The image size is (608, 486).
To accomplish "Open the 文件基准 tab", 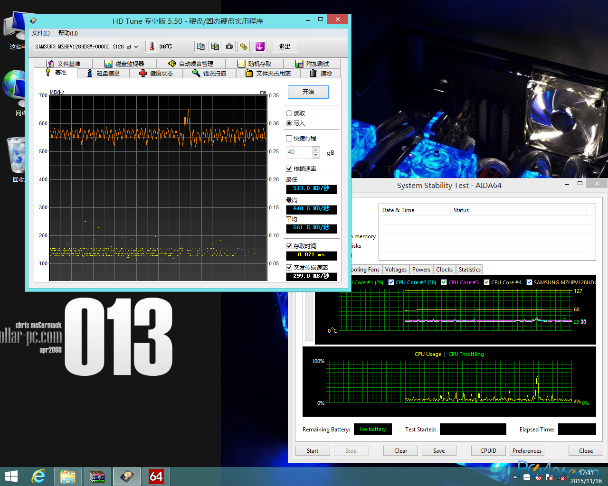I will pyautogui.click(x=64, y=64).
